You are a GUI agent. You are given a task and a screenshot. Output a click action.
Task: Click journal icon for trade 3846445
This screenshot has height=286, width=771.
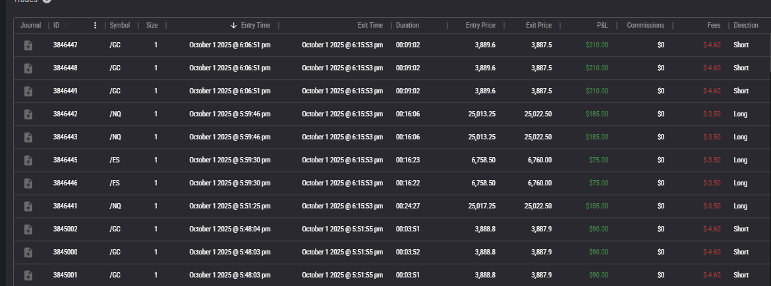(x=28, y=160)
